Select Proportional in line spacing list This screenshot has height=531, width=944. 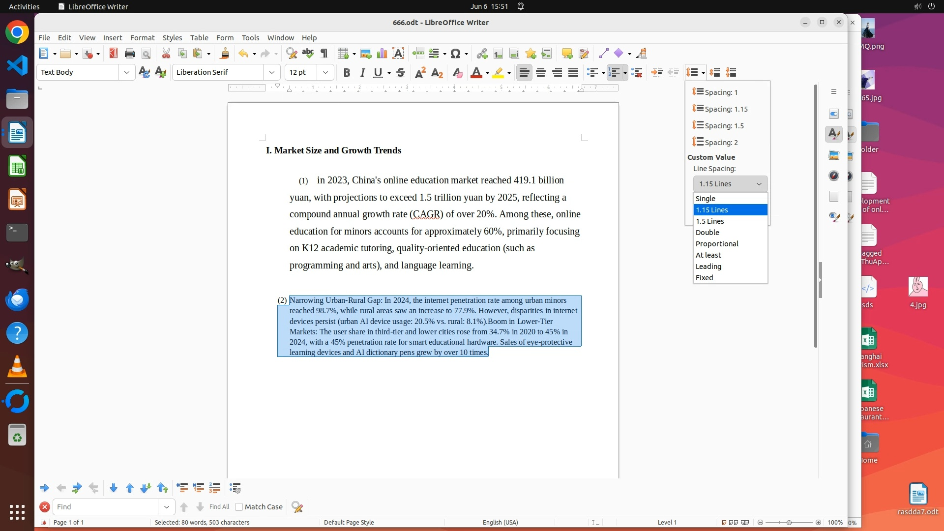(x=717, y=244)
